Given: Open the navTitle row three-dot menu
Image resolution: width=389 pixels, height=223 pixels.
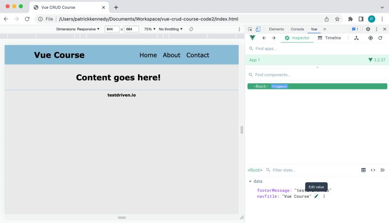Looking at the screenshot, I should [324, 196].
